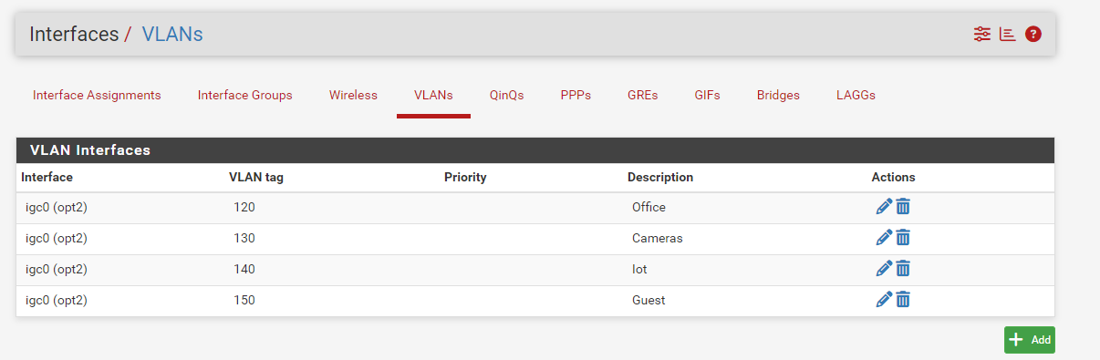Delete the Iot VLAN 140 entry
The width and height of the screenshot is (1100, 360).
[903, 269]
